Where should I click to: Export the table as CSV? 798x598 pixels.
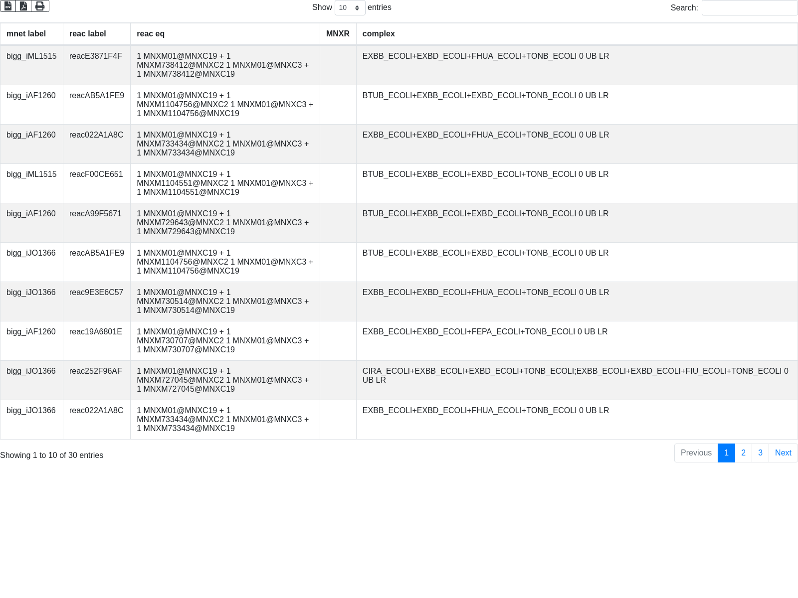8,6
